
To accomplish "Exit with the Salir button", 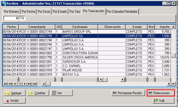I will (163, 101).
